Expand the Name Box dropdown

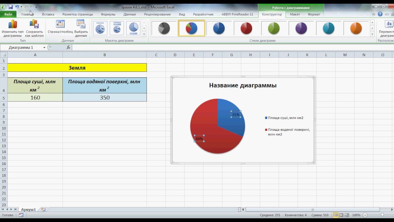pyautogui.click(x=44, y=47)
